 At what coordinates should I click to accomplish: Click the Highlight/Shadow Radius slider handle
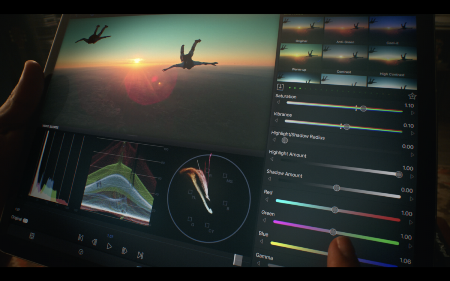tap(285, 140)
